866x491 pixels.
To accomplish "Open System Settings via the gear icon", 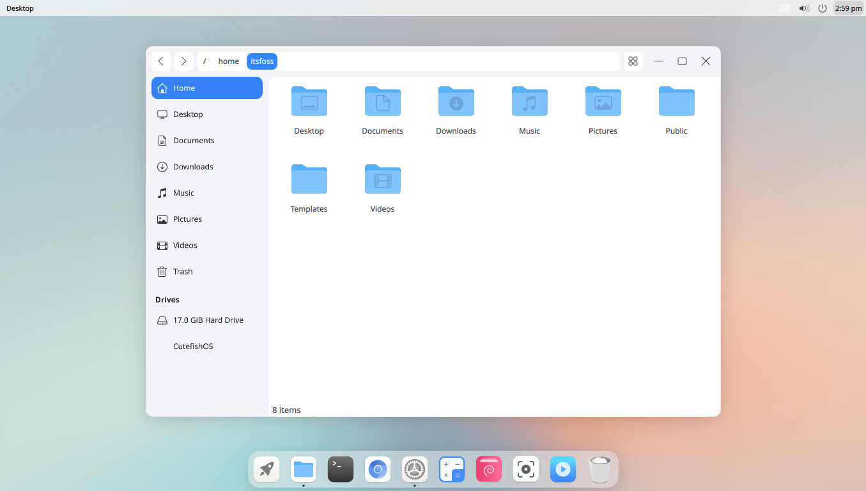I will (415, 469).
